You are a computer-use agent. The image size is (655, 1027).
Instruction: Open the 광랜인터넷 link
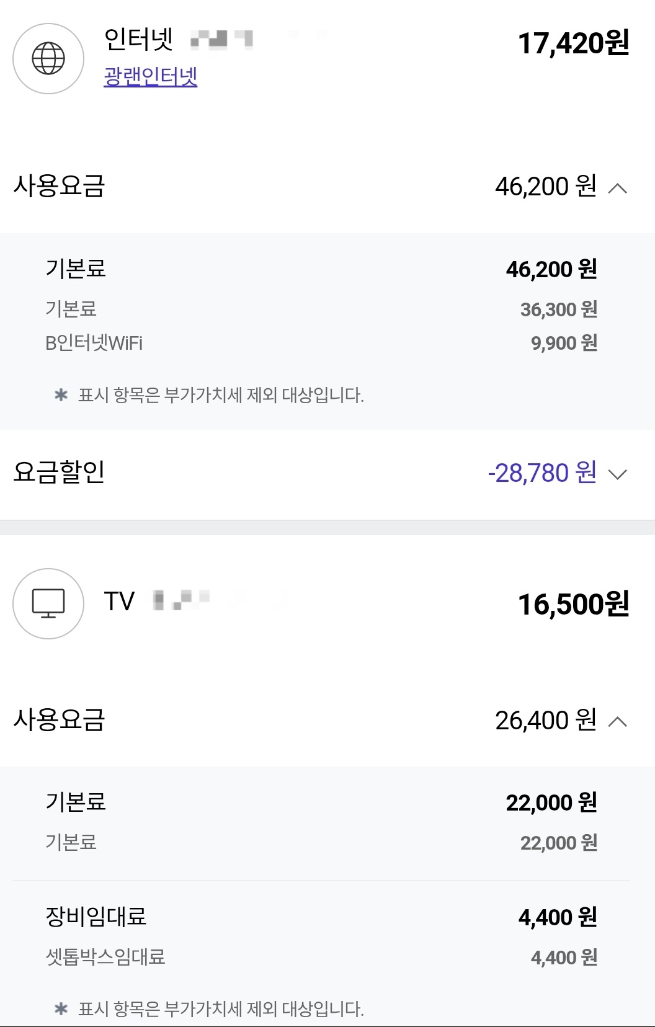click(150, 77)
